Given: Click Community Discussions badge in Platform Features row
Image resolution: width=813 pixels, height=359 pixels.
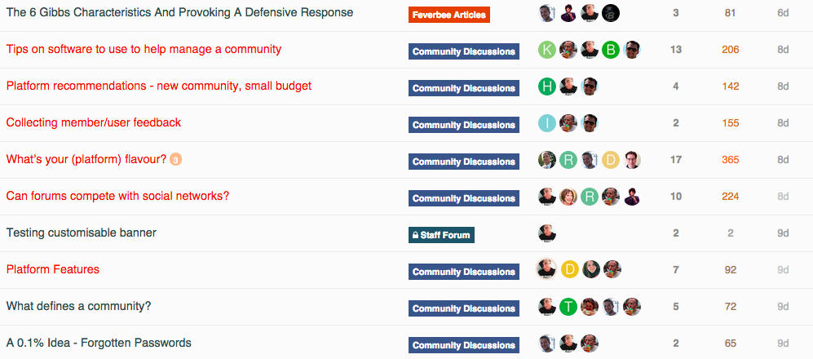Looking at the screenshot, I should point(464,272).
